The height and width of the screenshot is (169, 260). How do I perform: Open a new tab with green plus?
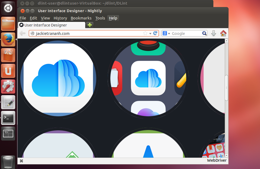coord(90,25)
